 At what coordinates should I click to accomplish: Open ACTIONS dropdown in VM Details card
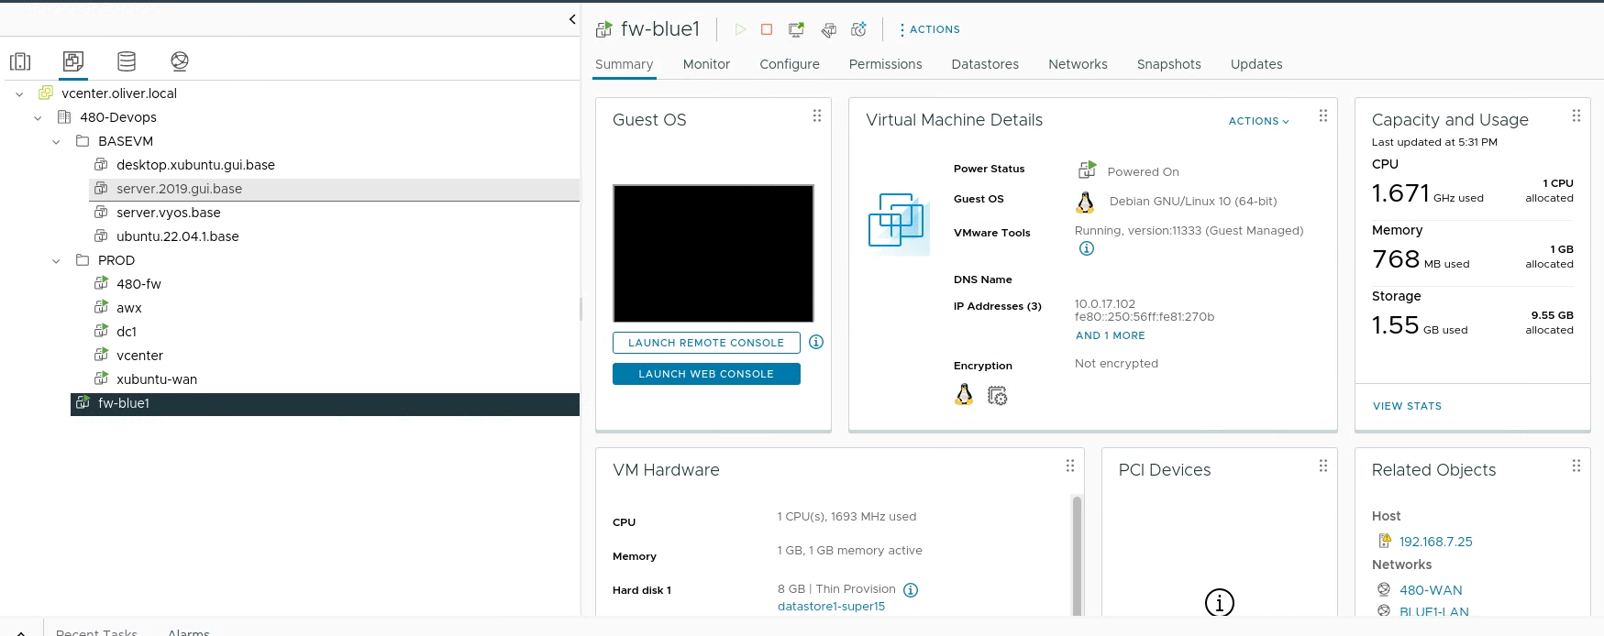(x=1258, y=121)
